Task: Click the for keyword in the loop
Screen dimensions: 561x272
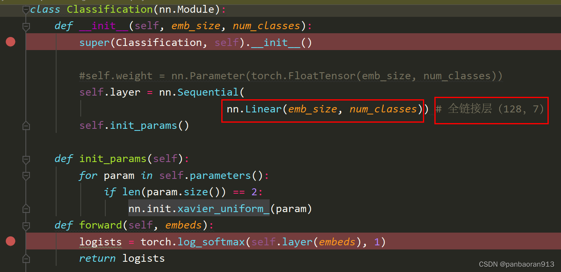Action: click(x=88, y=175)
